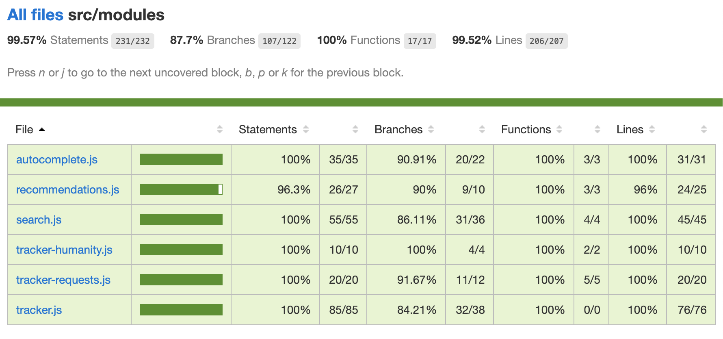Click the sort icon above the 20/22 column

point(482,130)
